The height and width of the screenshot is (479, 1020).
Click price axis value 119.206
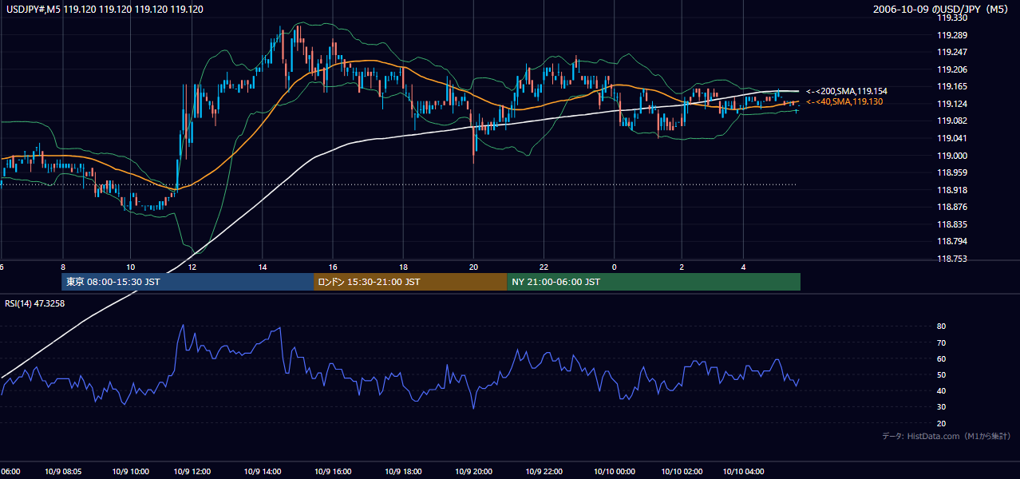[x=952, y=69]
